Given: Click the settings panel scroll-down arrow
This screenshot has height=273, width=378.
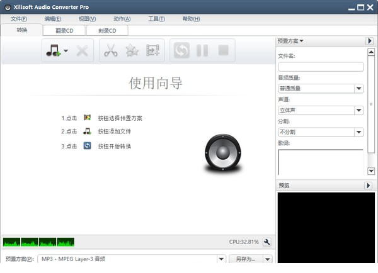Looking at the screenshot, I should click(371, 171).
